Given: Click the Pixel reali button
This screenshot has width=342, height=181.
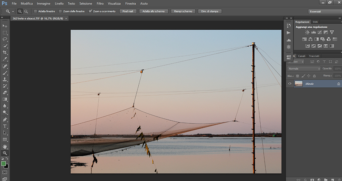Looking at the screenshot, I should pos(128,11).
